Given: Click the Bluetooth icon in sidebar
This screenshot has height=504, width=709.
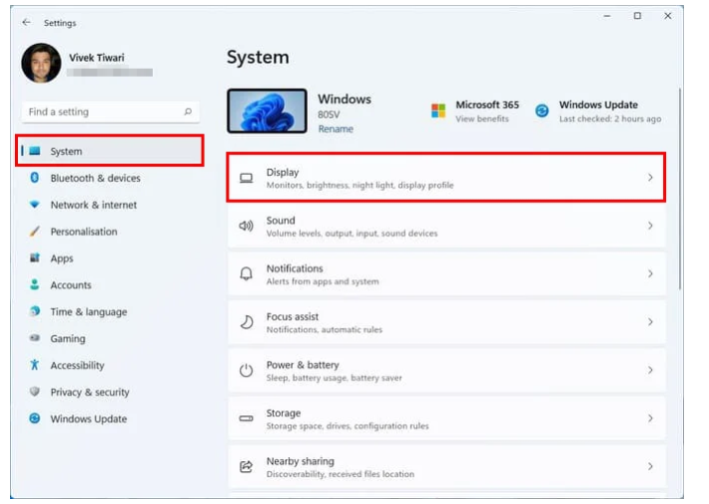Looking at the screenshot, I should point(34,178).
